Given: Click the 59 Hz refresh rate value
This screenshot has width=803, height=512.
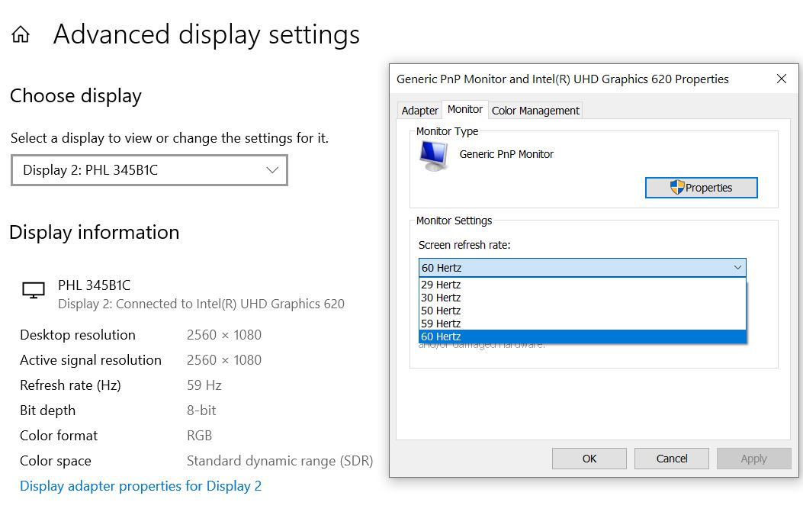Looking at the screenshot, I should point(204,385).
